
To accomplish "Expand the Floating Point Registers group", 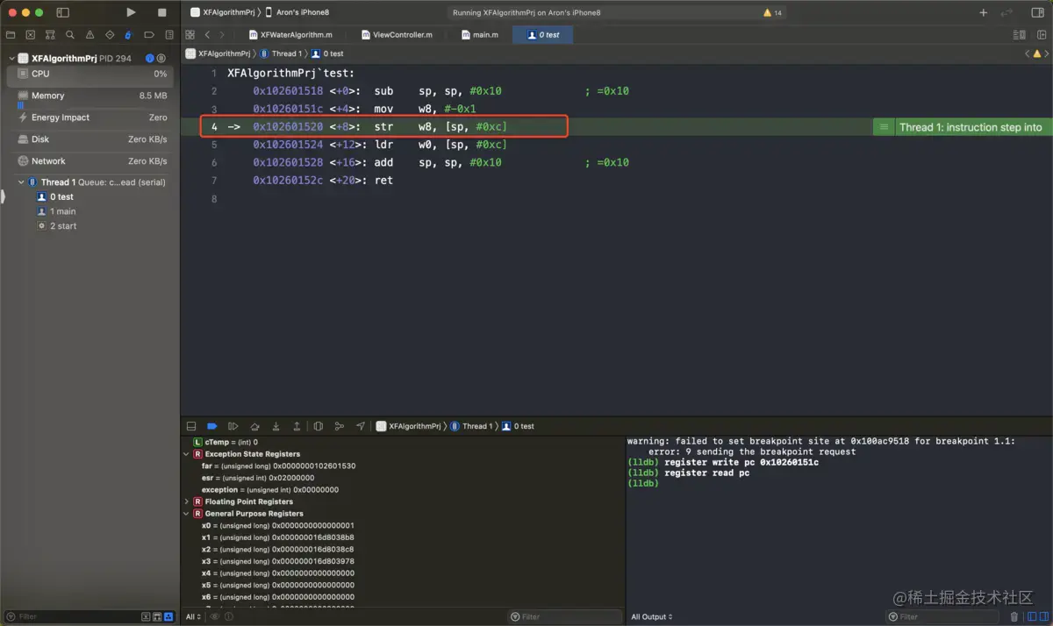I will click(186, 502).
